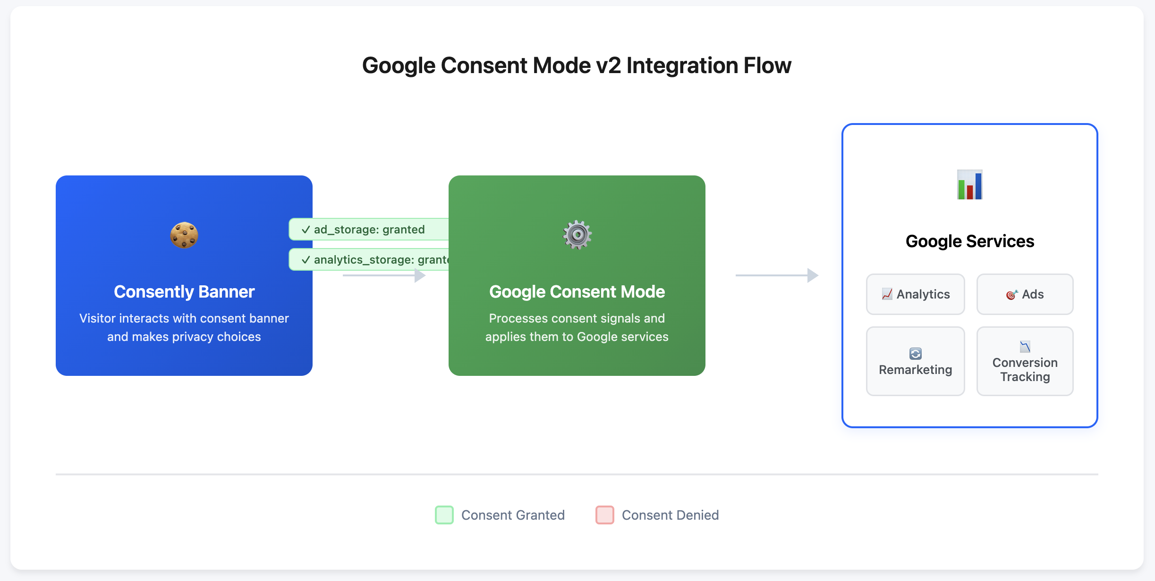Click the Consently Banner heading
The width and height of the screenshot is (1155, 581).
(184, 291)
